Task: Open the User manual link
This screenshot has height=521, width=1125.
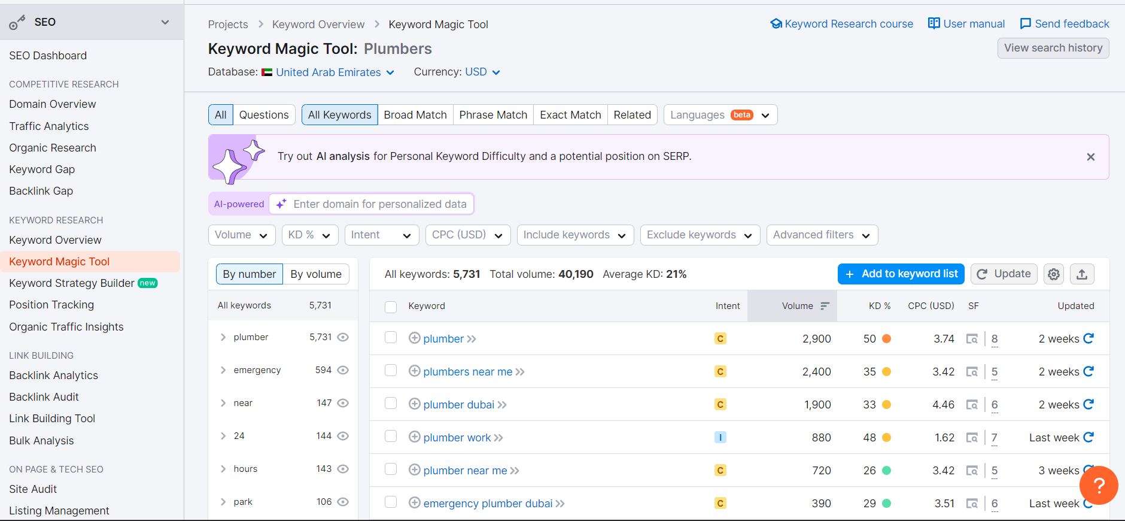Action: coord(966,24)
